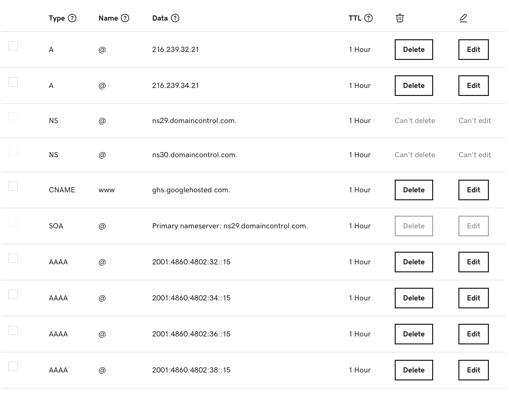Click the ns29.domaincontrol.com. NS data value
The width and height of the screenshot is (509, 401).
pyautogui.click(x=194, y=121)
